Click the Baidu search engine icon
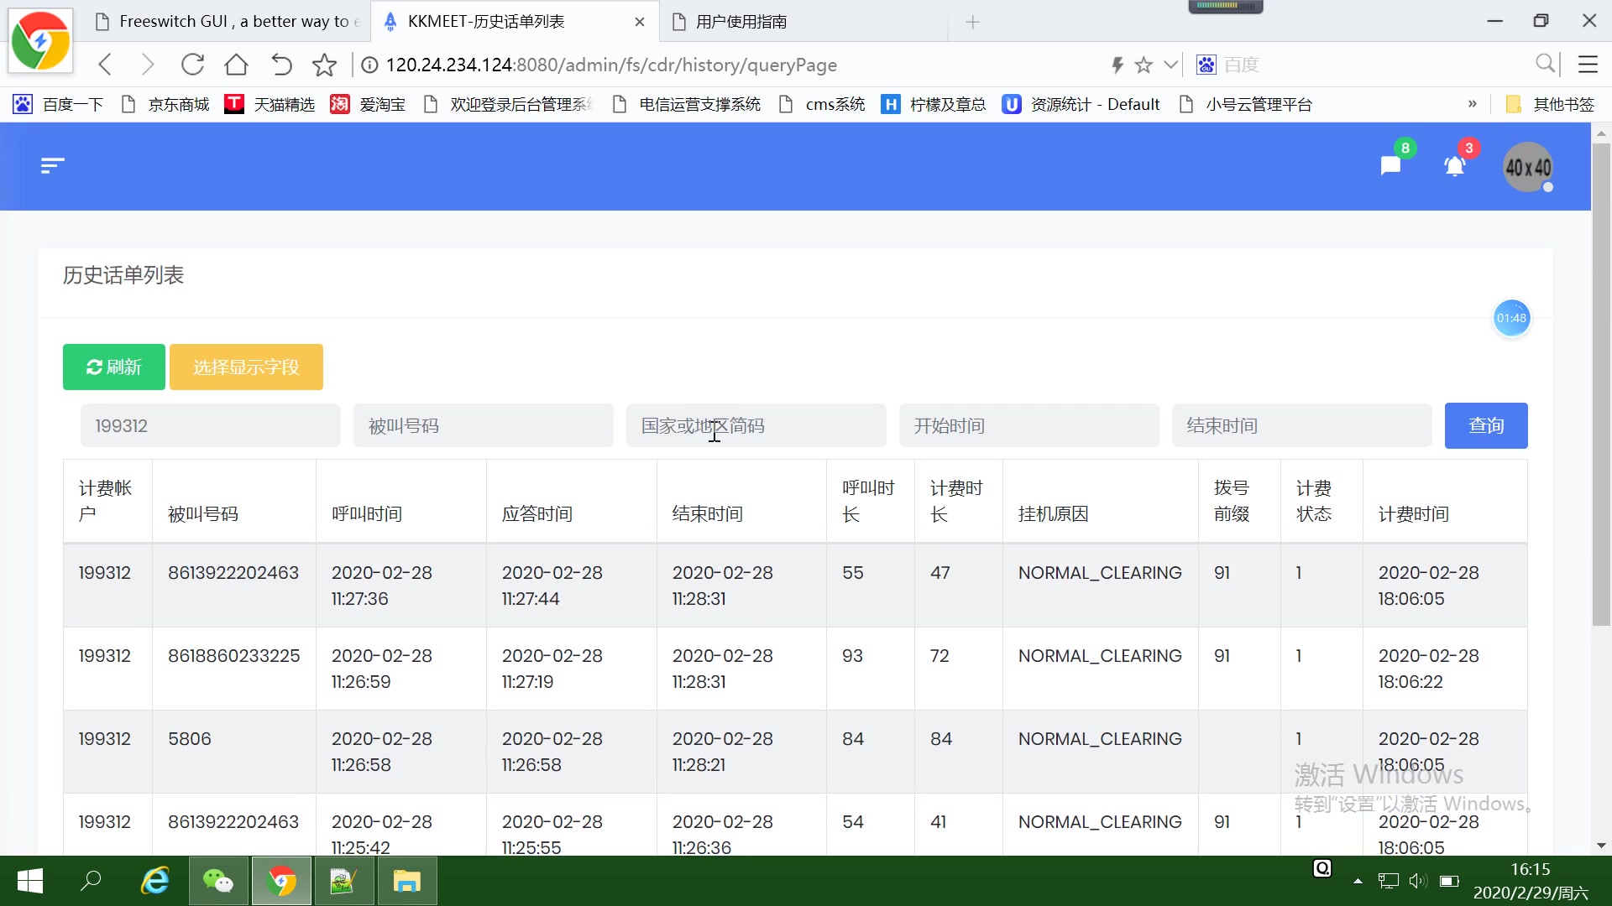 pyautogui.click(x=1206, y=65)
